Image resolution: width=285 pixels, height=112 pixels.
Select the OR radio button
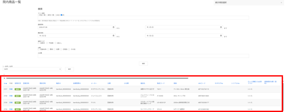pos(62,15)
